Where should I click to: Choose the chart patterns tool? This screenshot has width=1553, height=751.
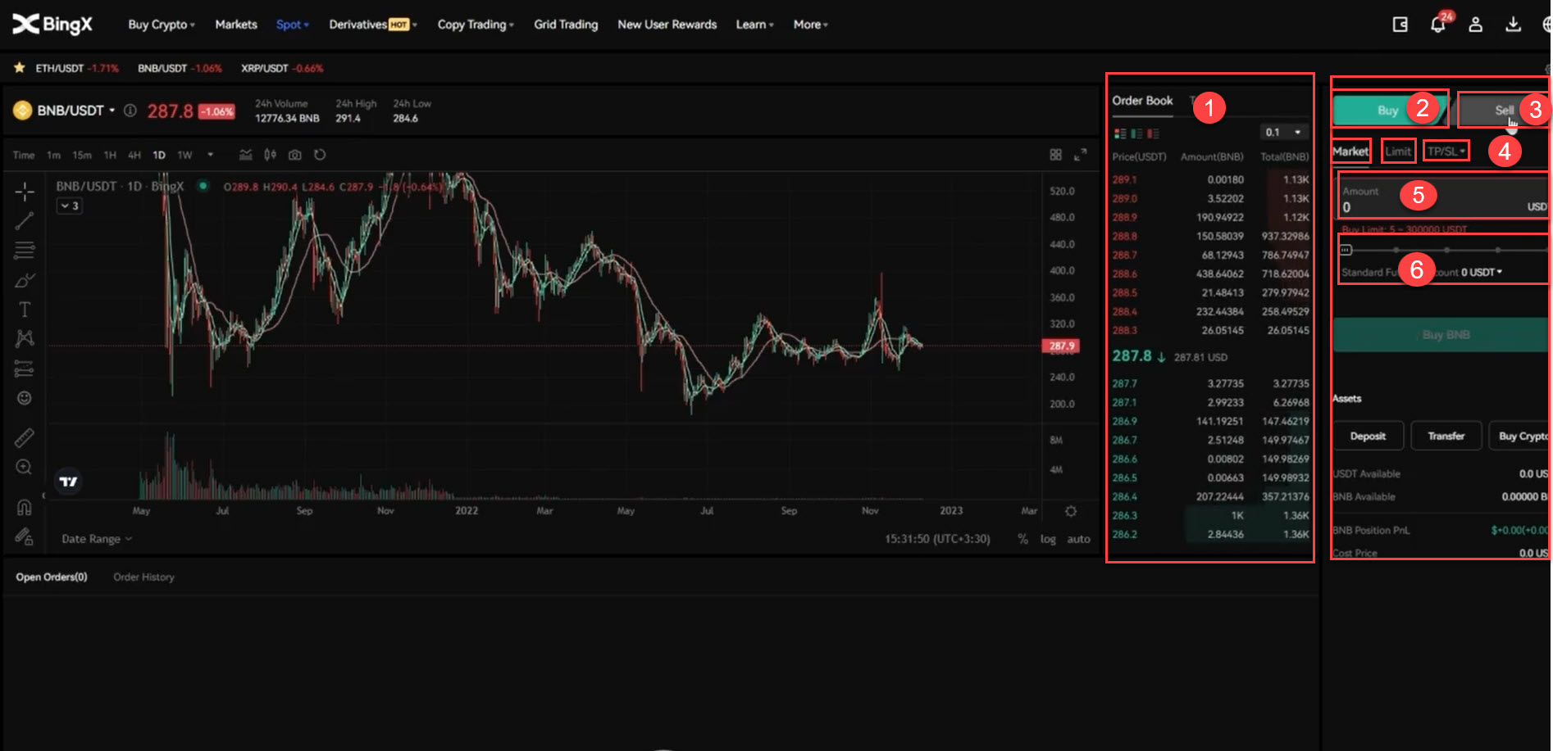tap(25, 338)
